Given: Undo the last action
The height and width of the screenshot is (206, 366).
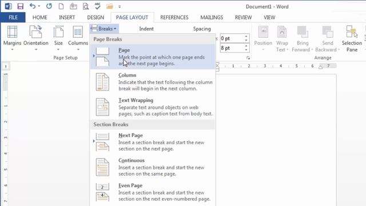Looking at the screenshot, I should pyautogui.click(x=33, y=6).
